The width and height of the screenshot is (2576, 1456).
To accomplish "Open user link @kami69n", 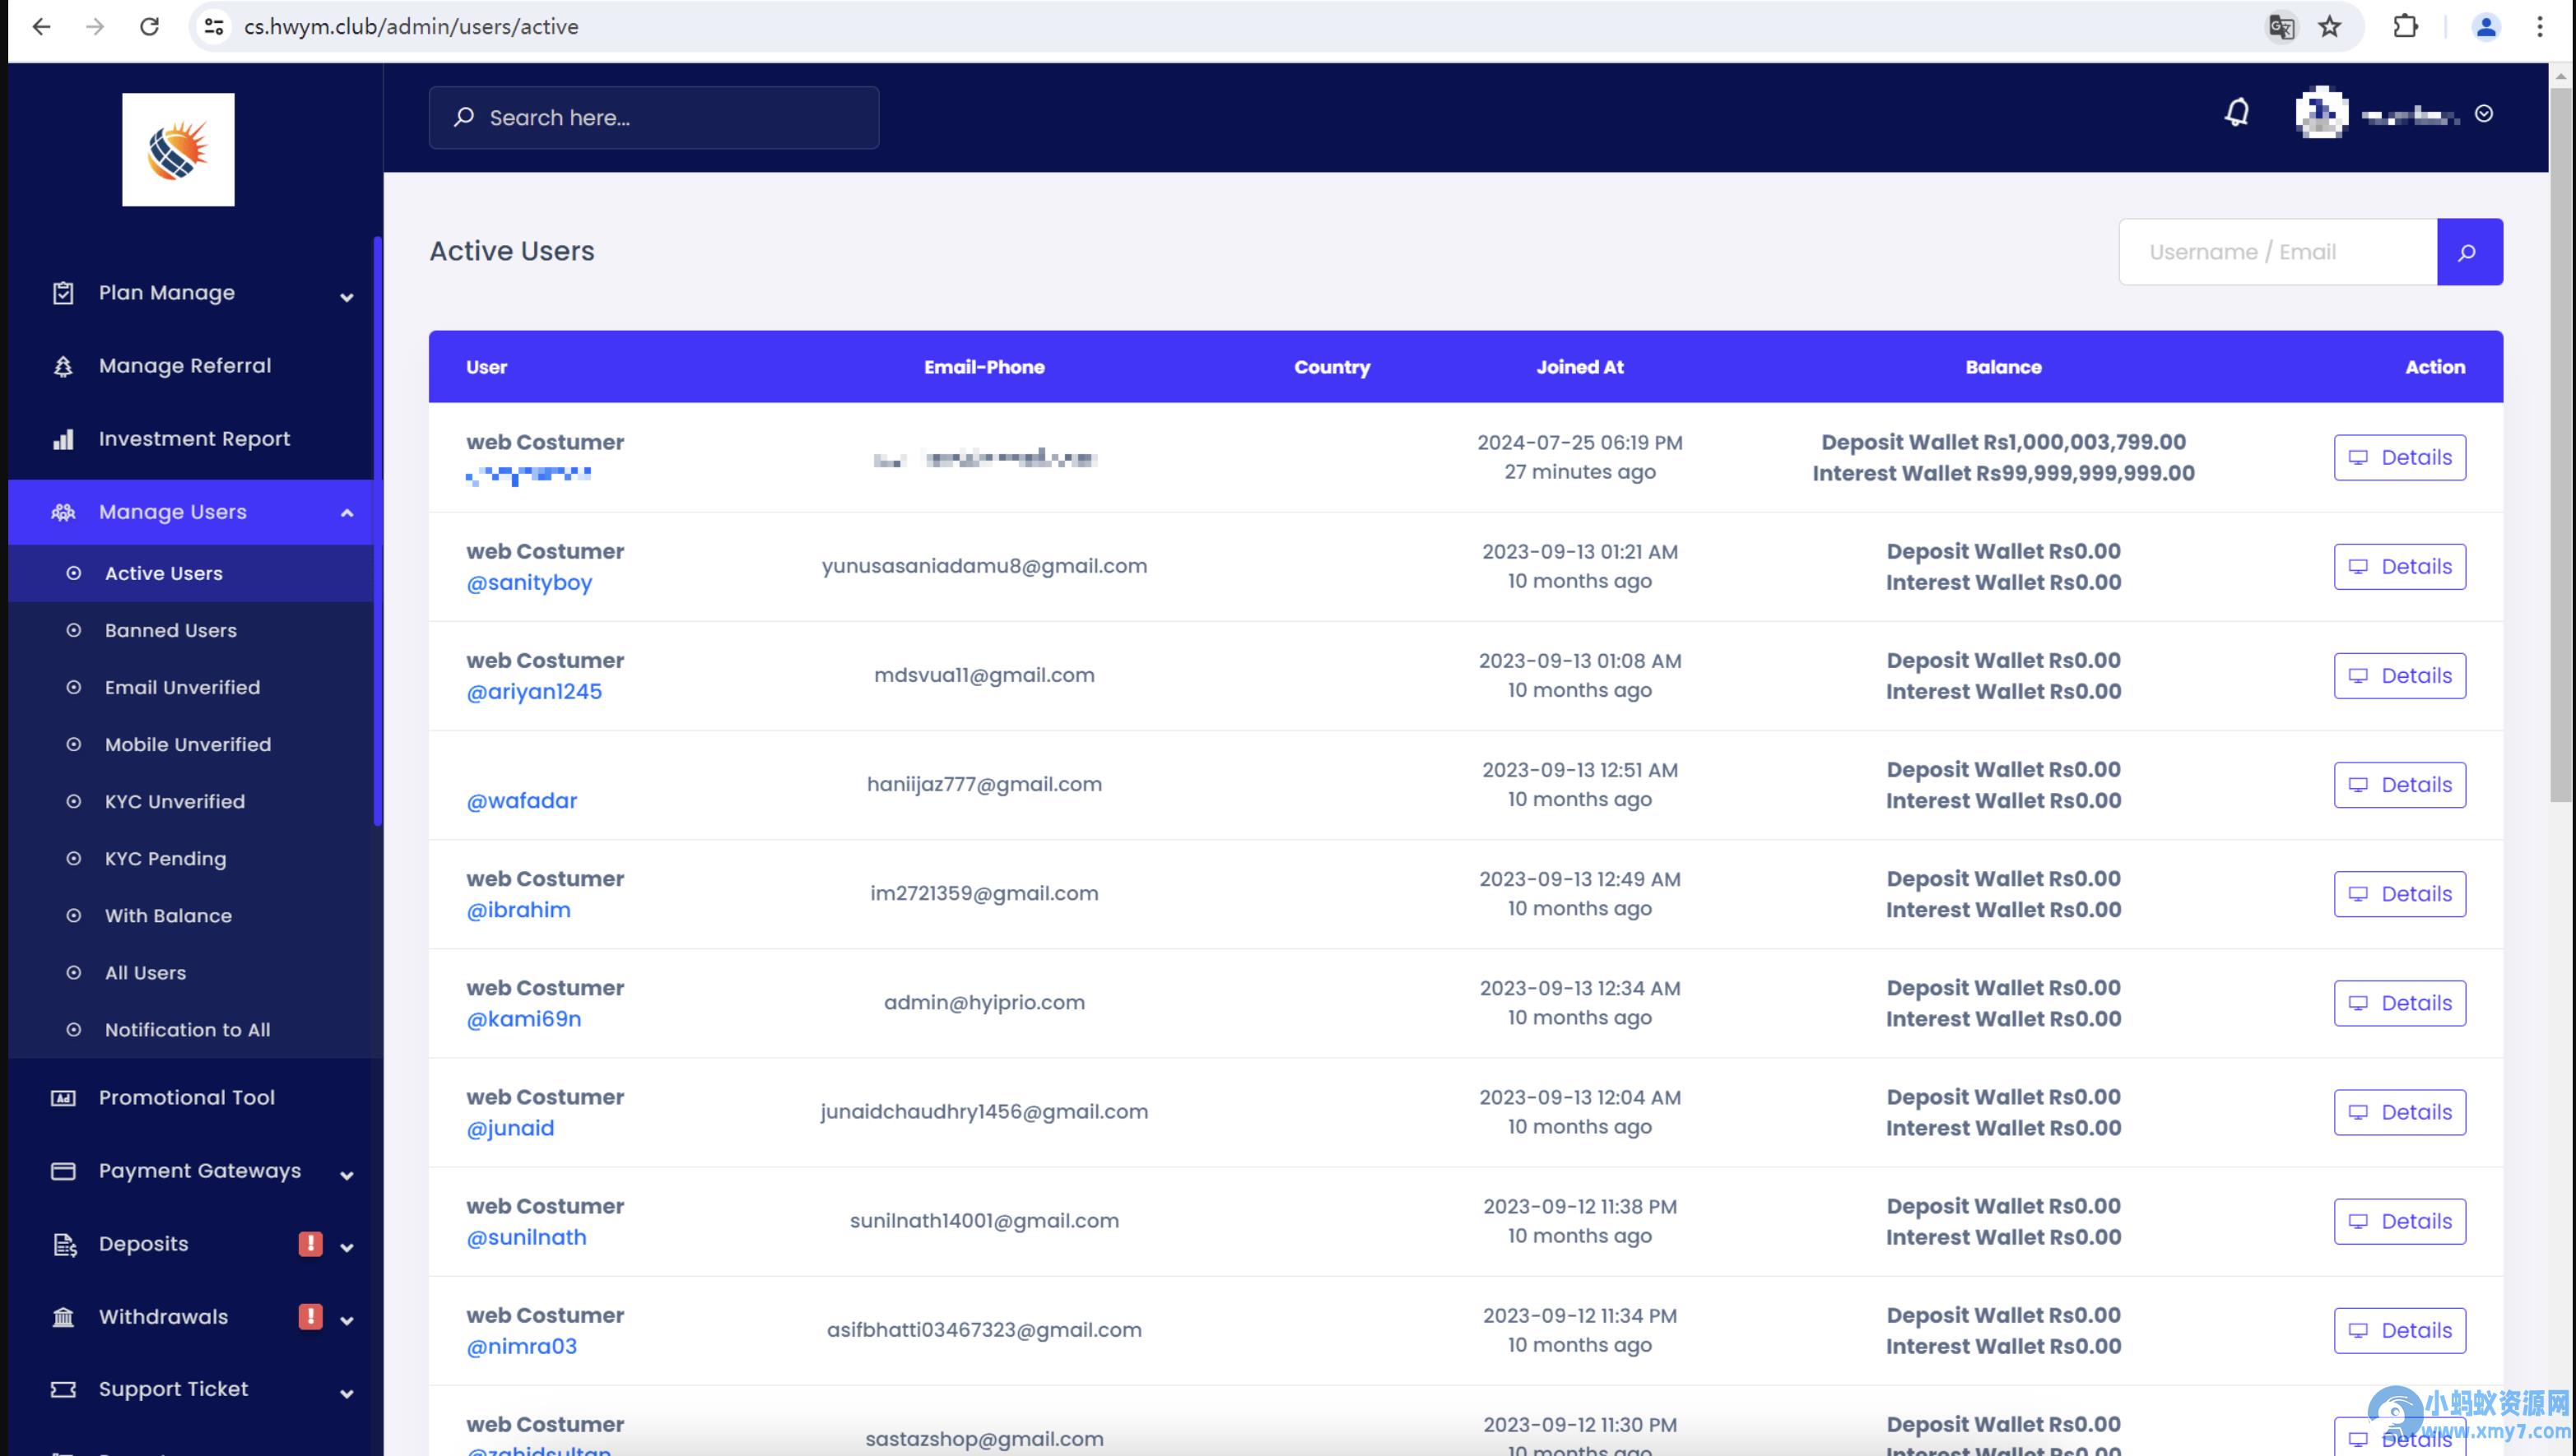I will 523,1018.
